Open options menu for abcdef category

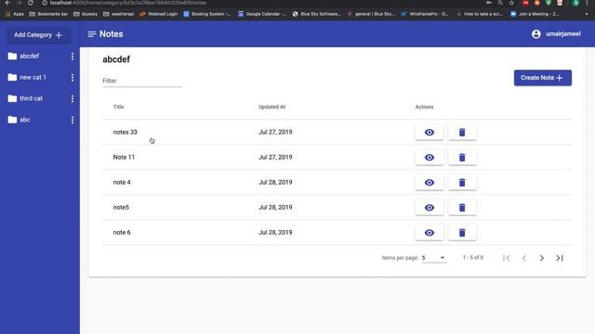73,57
